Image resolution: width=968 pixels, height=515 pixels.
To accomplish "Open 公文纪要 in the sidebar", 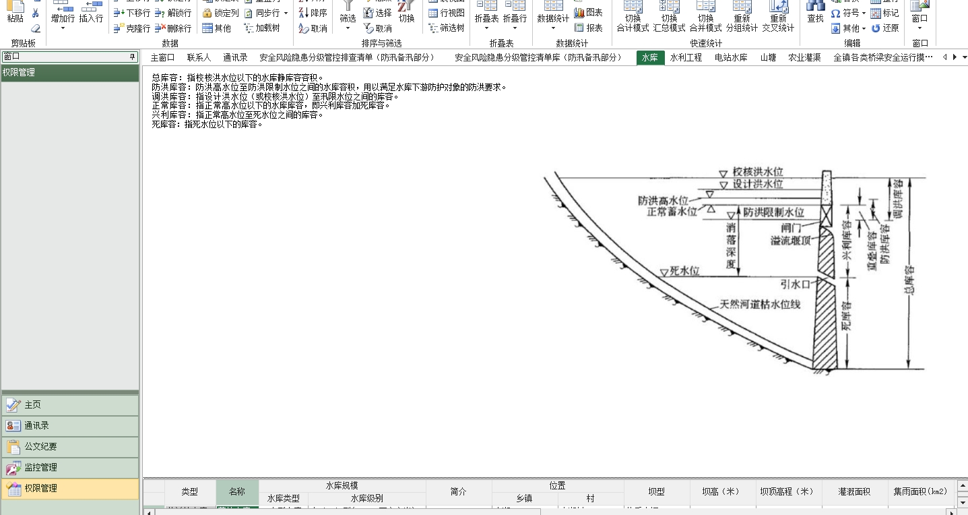I will click(x=70, y=447).
